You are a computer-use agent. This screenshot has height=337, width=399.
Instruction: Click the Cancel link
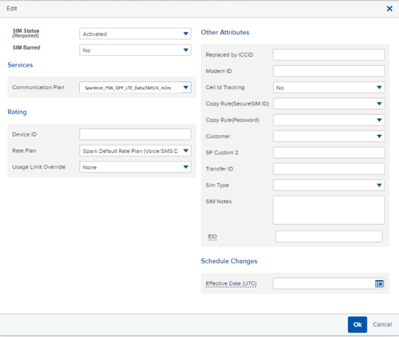pyautogui.click(x=382, y=325)
